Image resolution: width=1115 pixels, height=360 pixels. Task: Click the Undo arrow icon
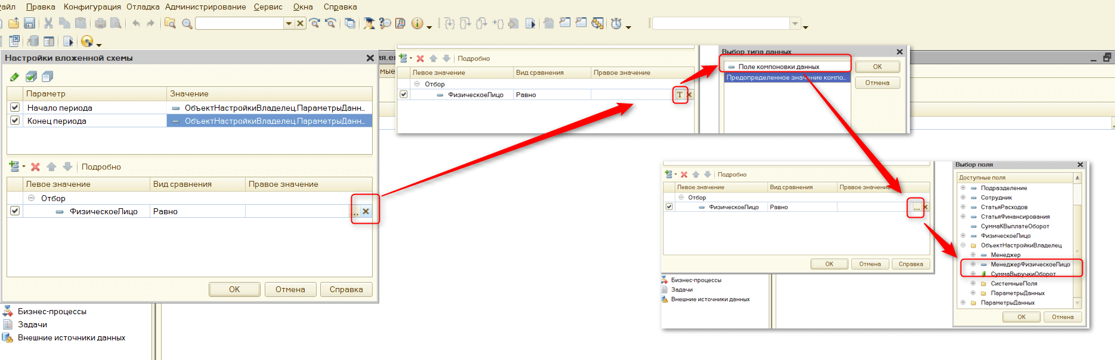coord(137,23)
